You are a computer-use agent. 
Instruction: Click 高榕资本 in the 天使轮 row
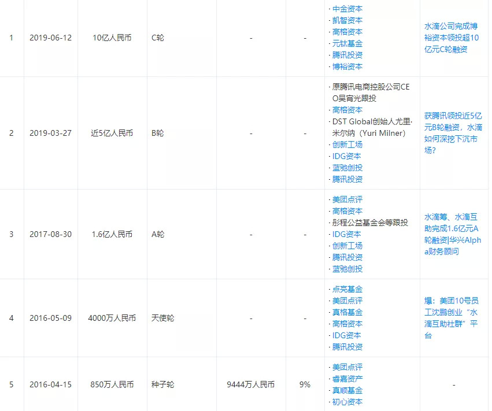point(347,324)
